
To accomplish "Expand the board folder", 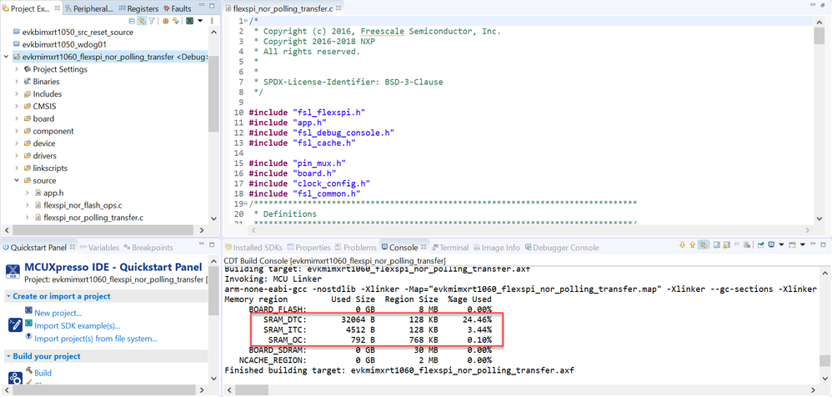I will tap(17, 118).
